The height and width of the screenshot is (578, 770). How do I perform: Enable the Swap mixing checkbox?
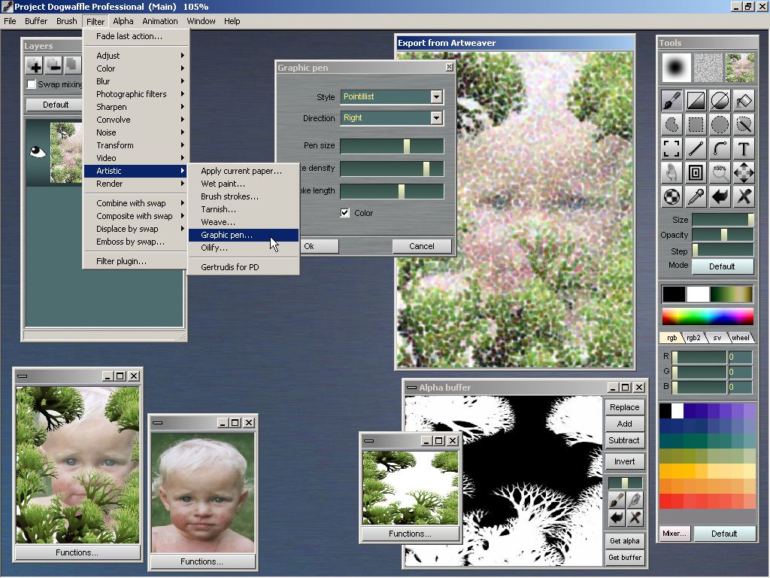click(x=32, y=84)
